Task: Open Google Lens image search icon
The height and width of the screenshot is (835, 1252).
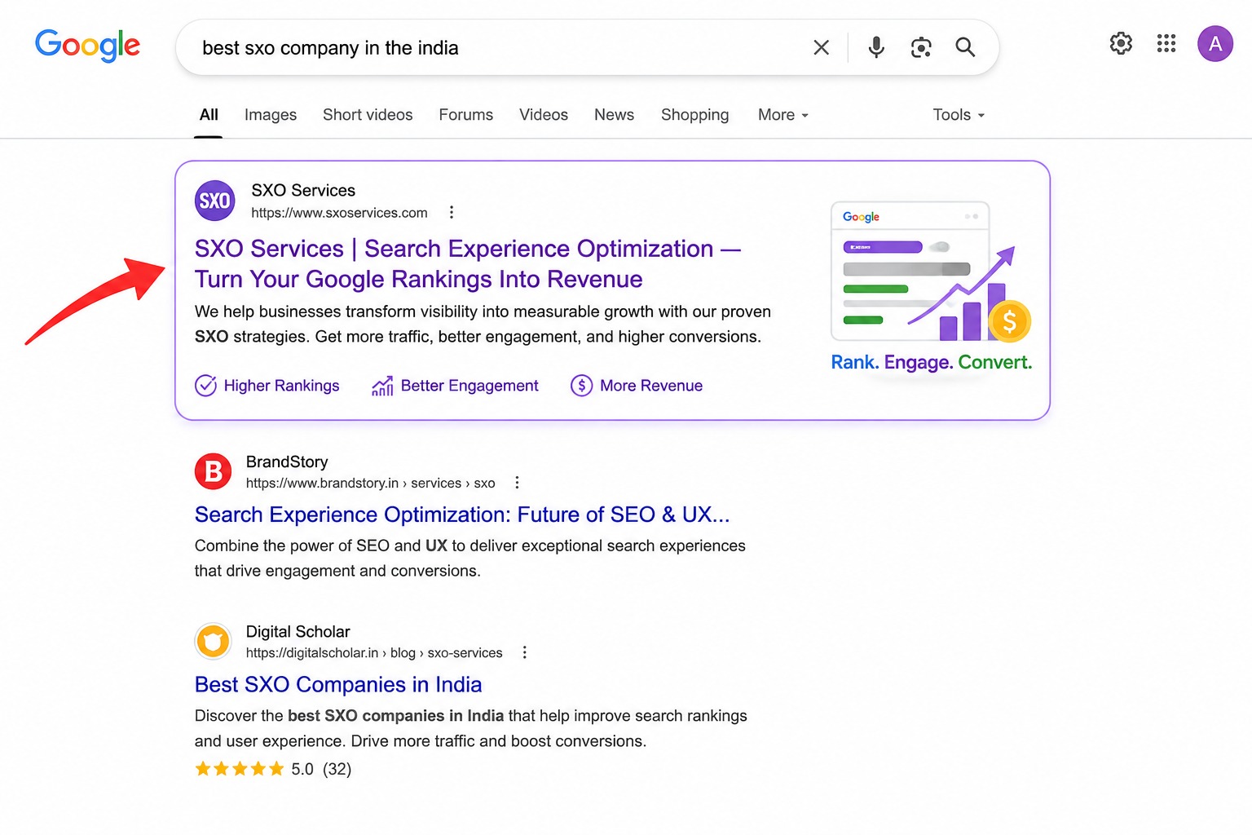Action: click(921, 47)
